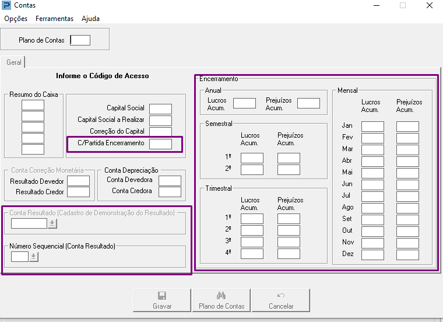
Task: Select the Dez Prejuízos Acum. monthly field
Action: [x=407, y=254]
